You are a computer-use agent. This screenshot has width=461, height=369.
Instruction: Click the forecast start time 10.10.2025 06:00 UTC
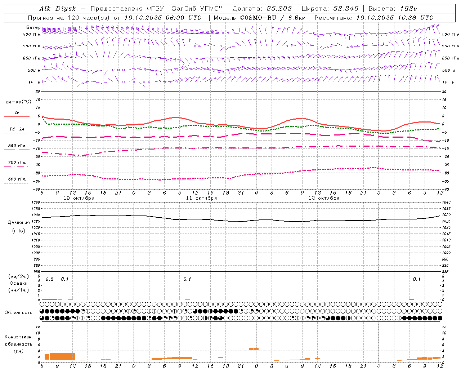(163, 18)
